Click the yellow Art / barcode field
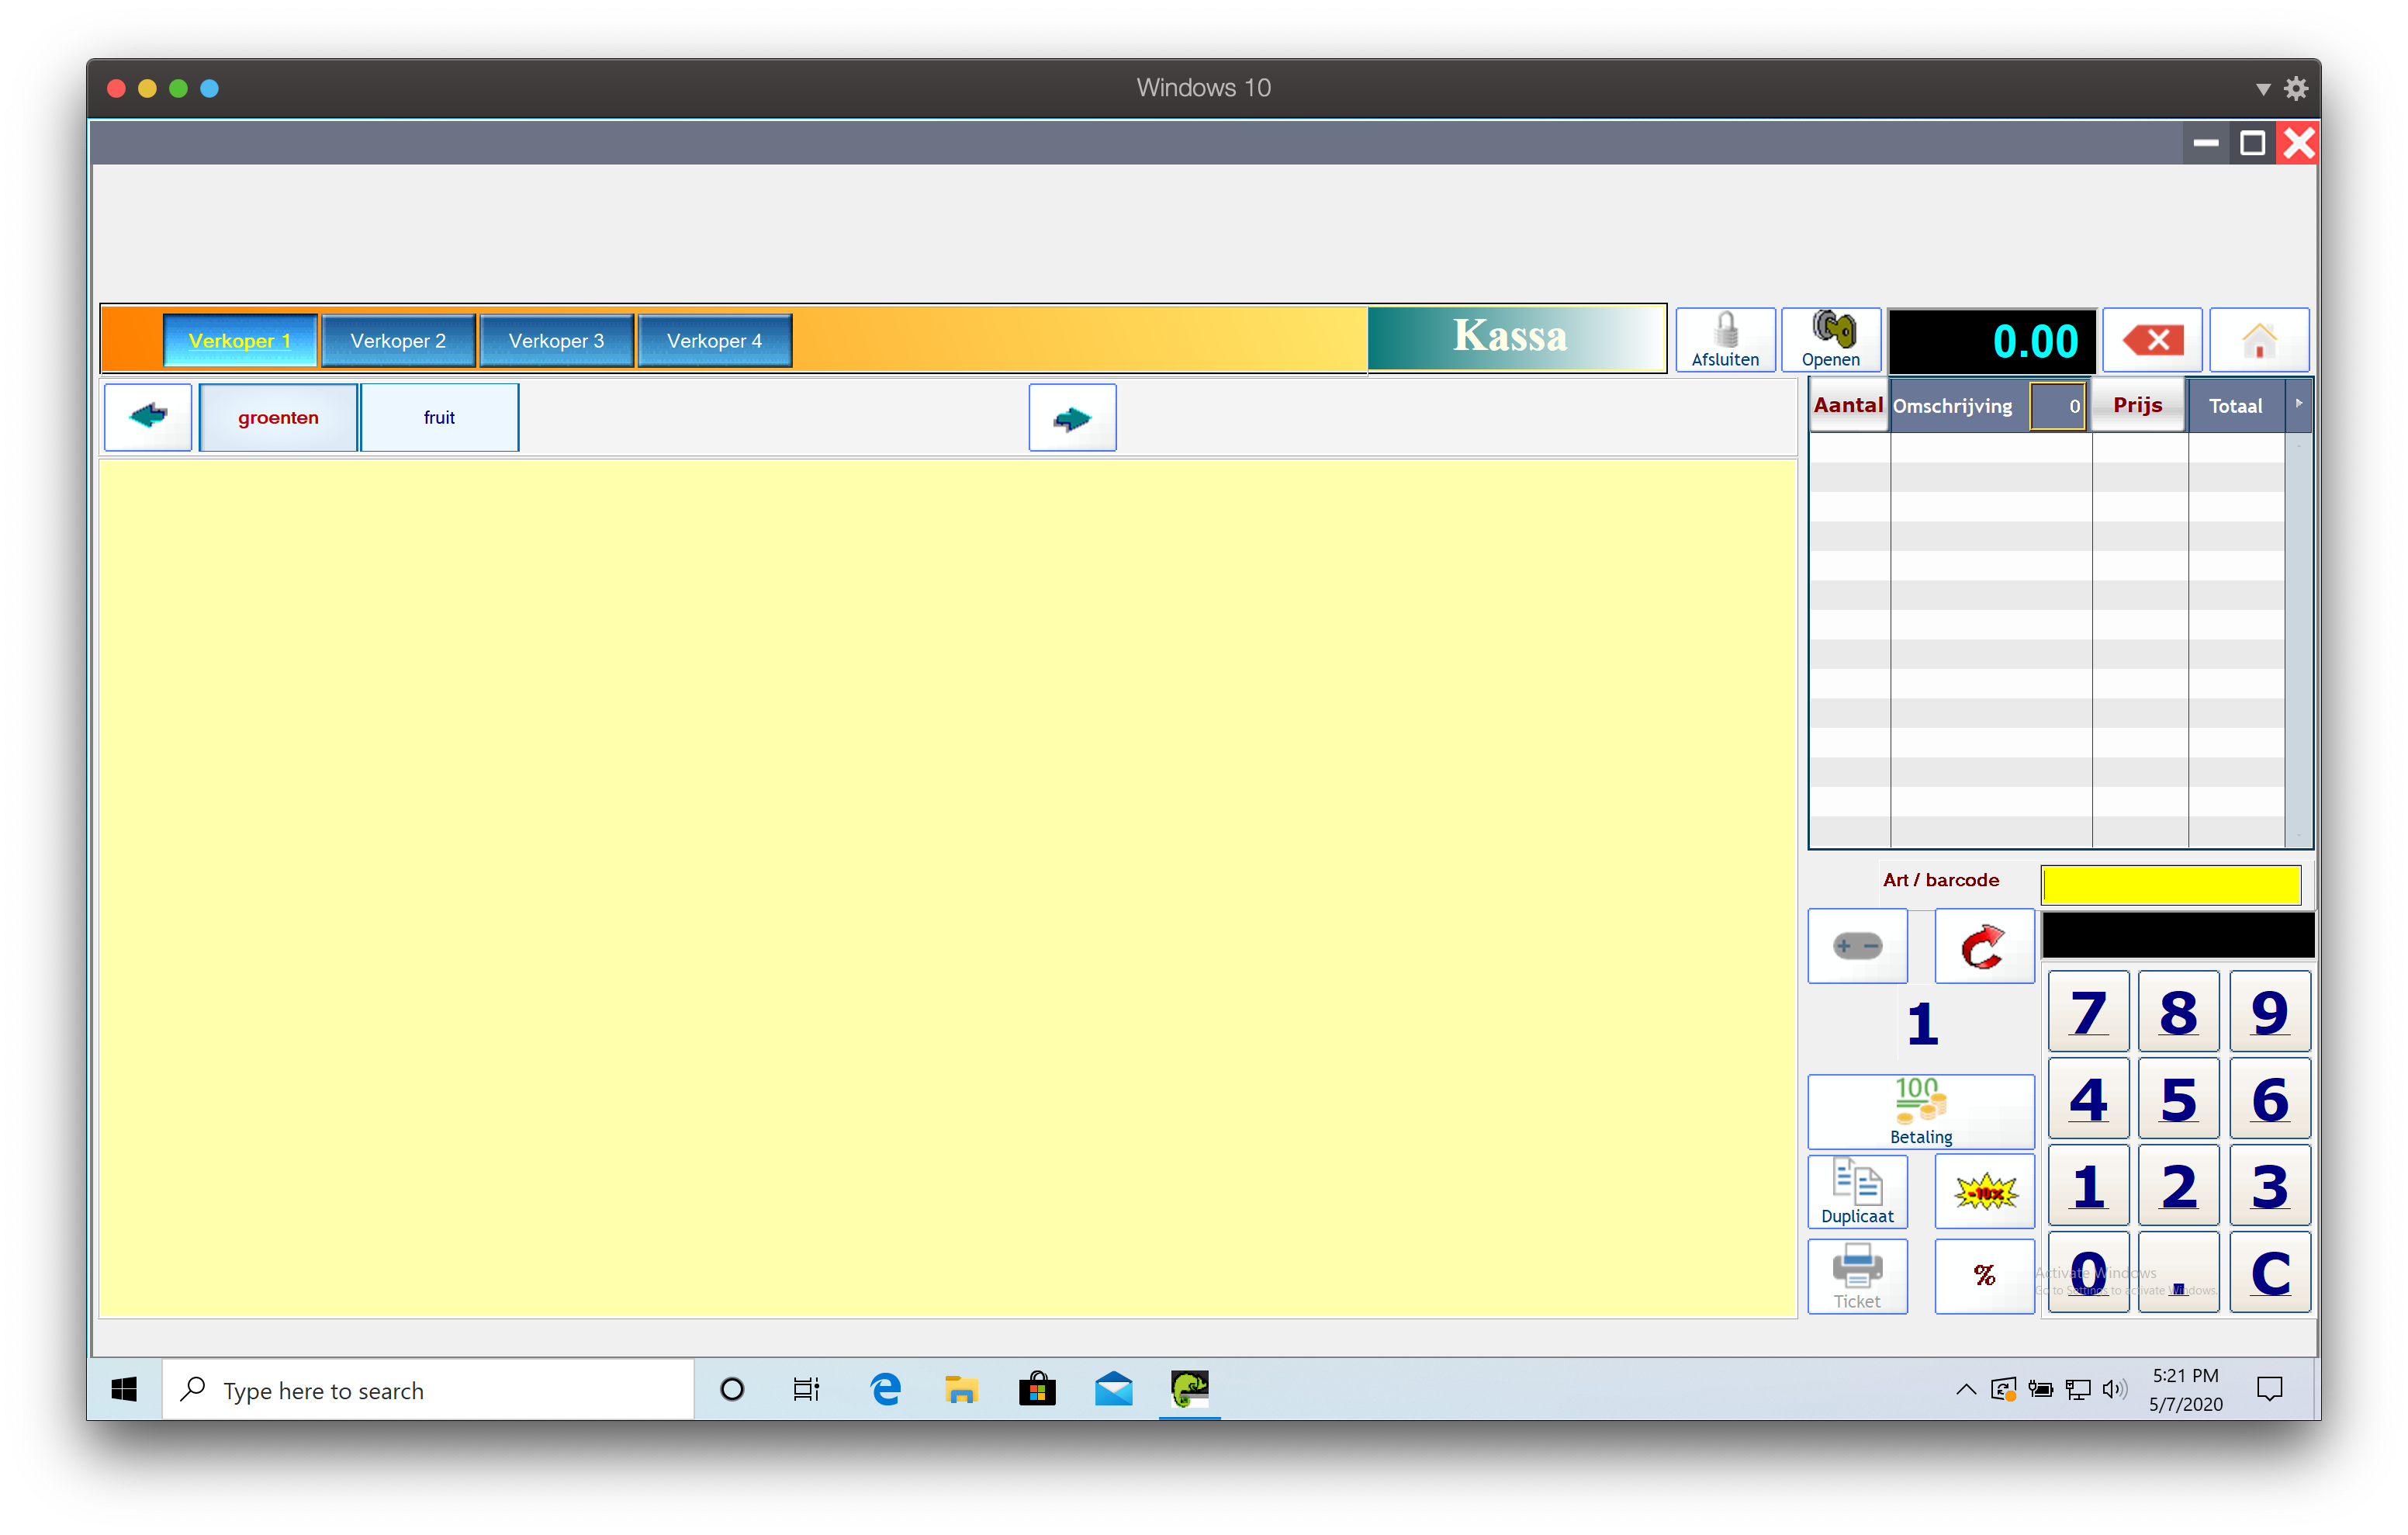Screen dimensions: 2408x1535 coord(2170,885)
